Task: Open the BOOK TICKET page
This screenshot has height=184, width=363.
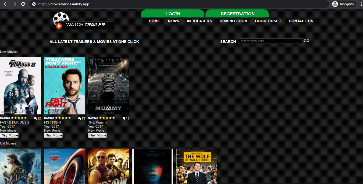Action: click(268, 21)
